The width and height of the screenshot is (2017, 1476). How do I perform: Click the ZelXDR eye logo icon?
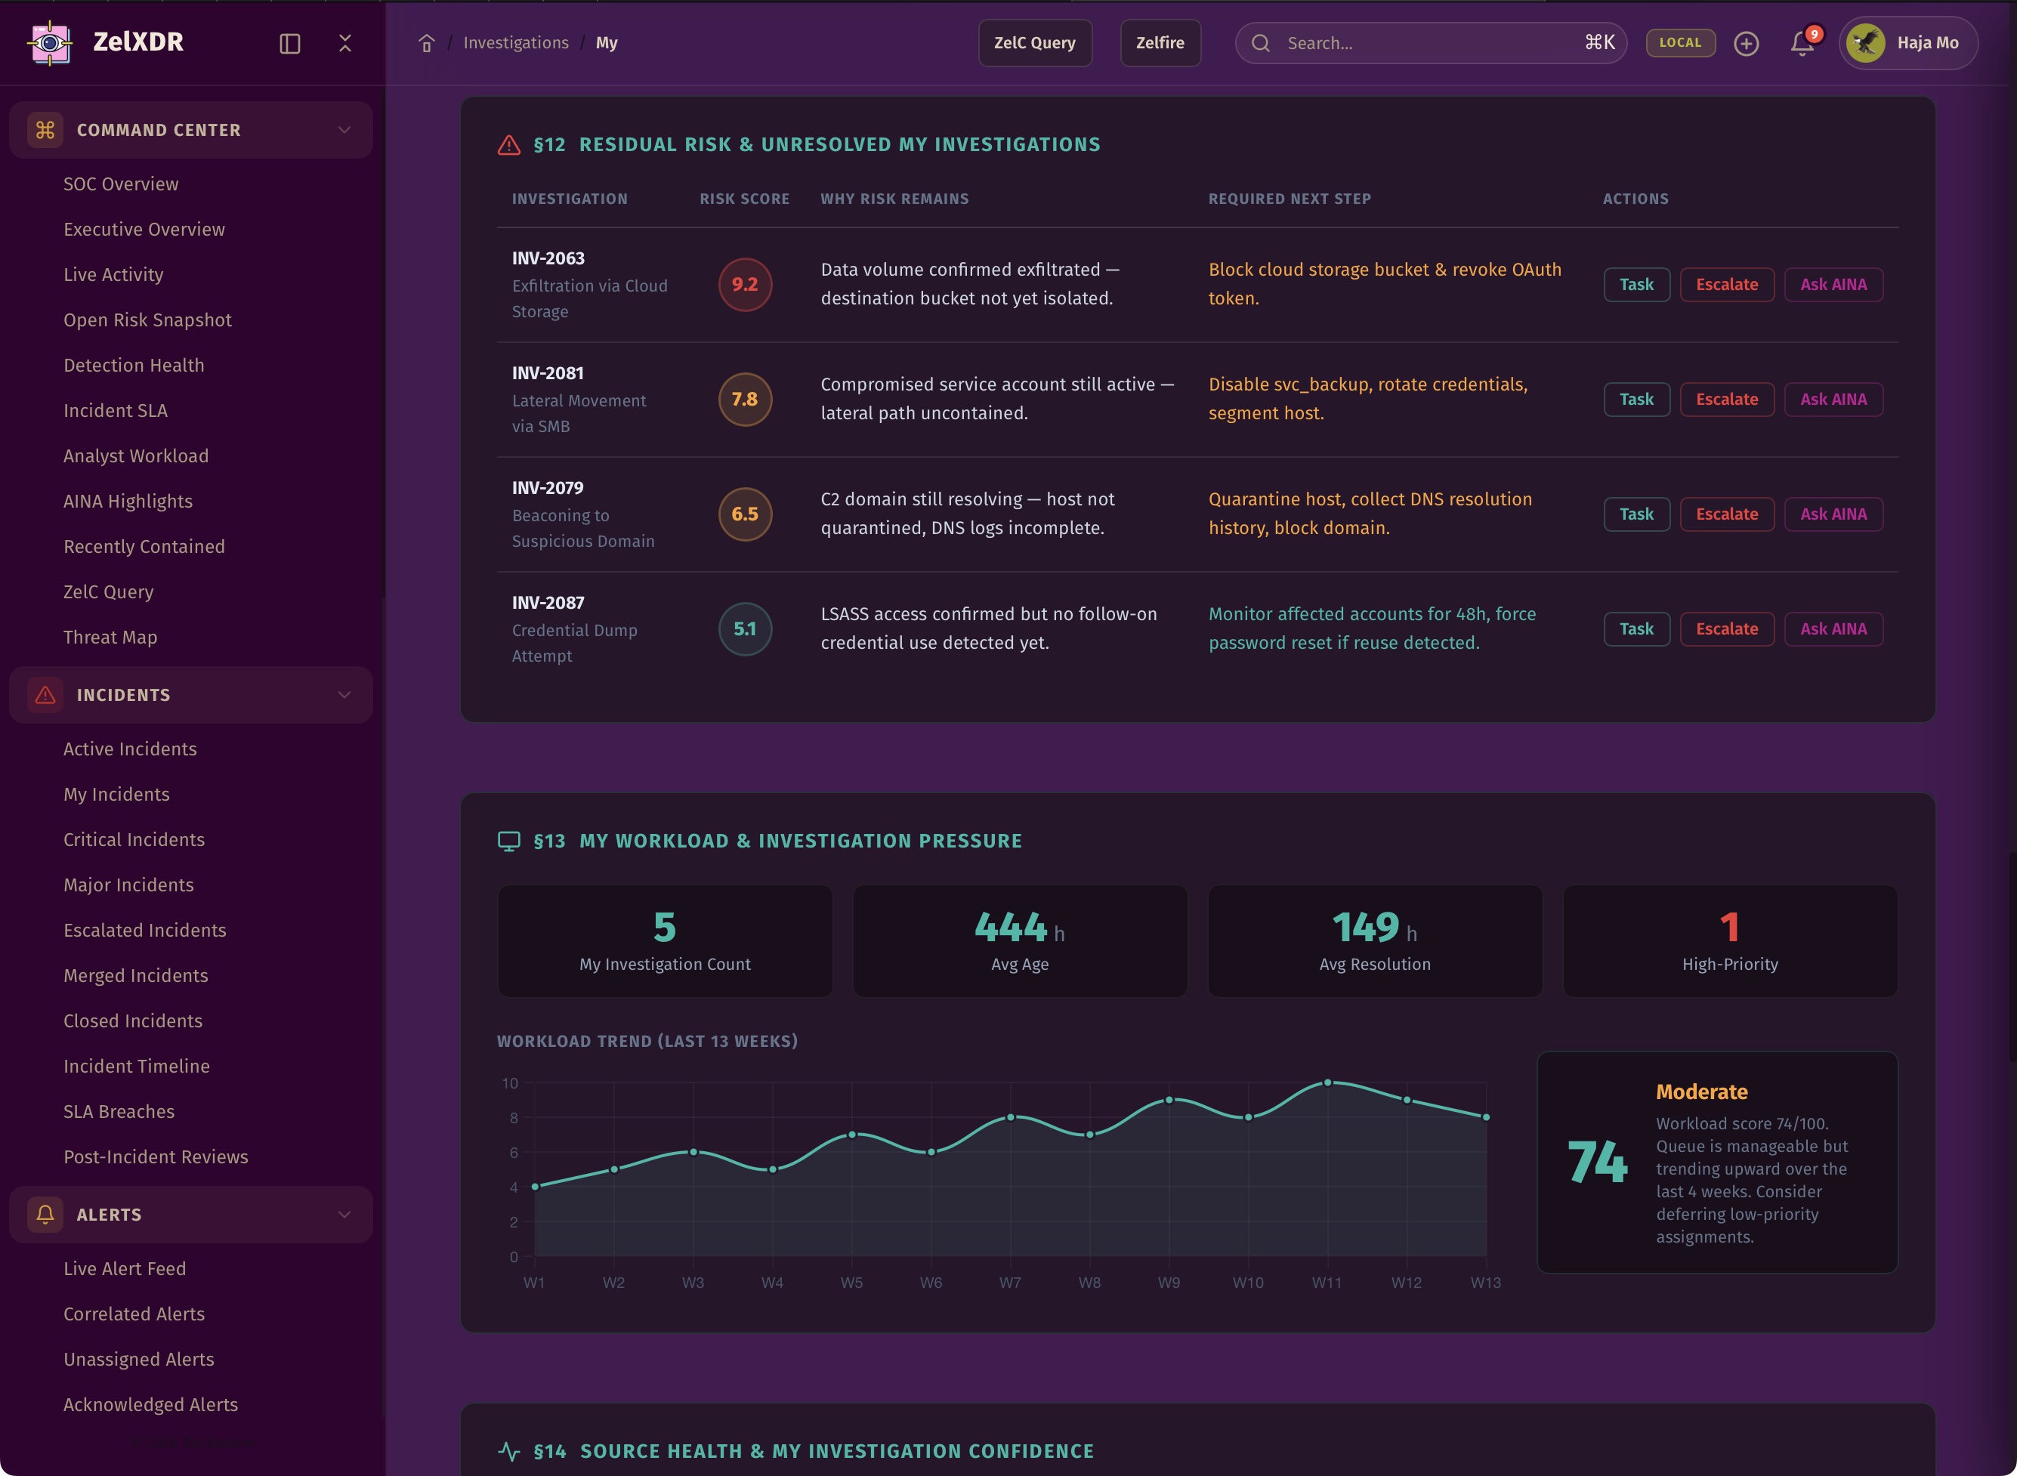[50, 42]
